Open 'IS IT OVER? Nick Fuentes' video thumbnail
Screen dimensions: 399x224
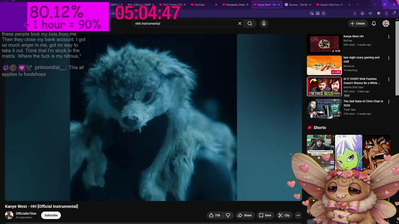coord(324,86)
